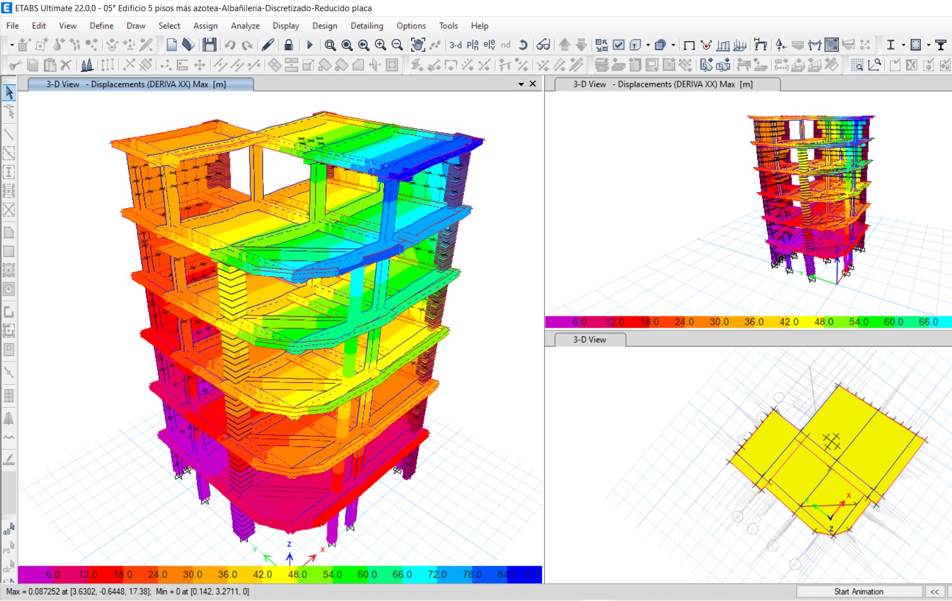
Task: Switch to Elevation view mode button
Action: coord(489,45)
